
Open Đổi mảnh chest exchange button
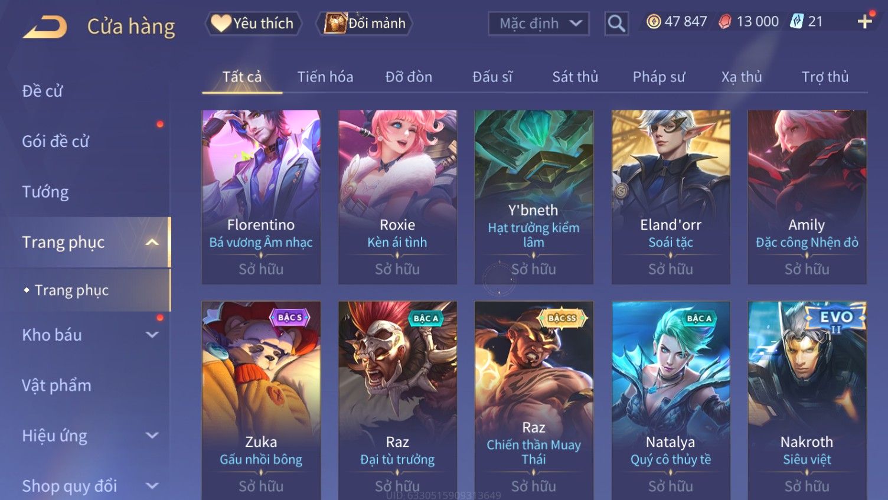[364, 24]
